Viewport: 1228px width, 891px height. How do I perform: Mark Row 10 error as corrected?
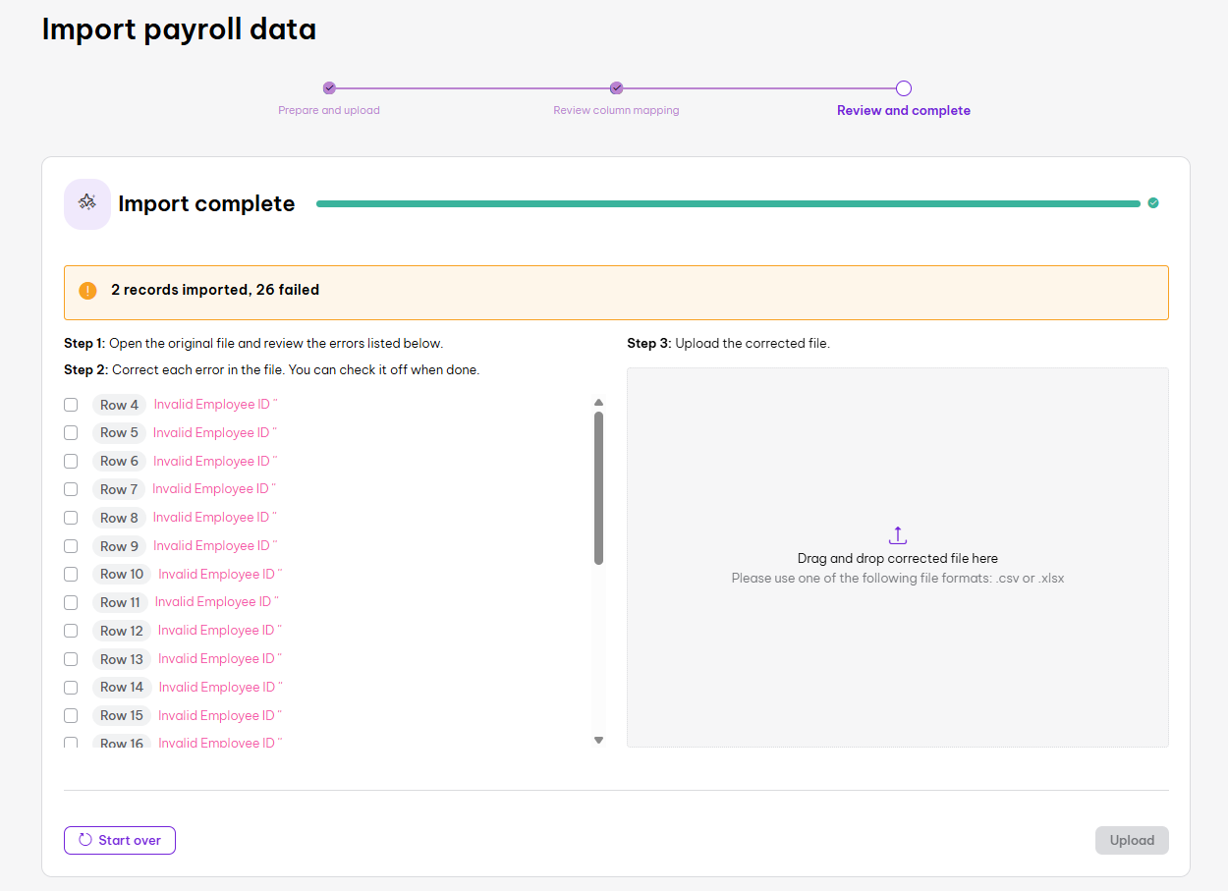(x=71, y=574)
